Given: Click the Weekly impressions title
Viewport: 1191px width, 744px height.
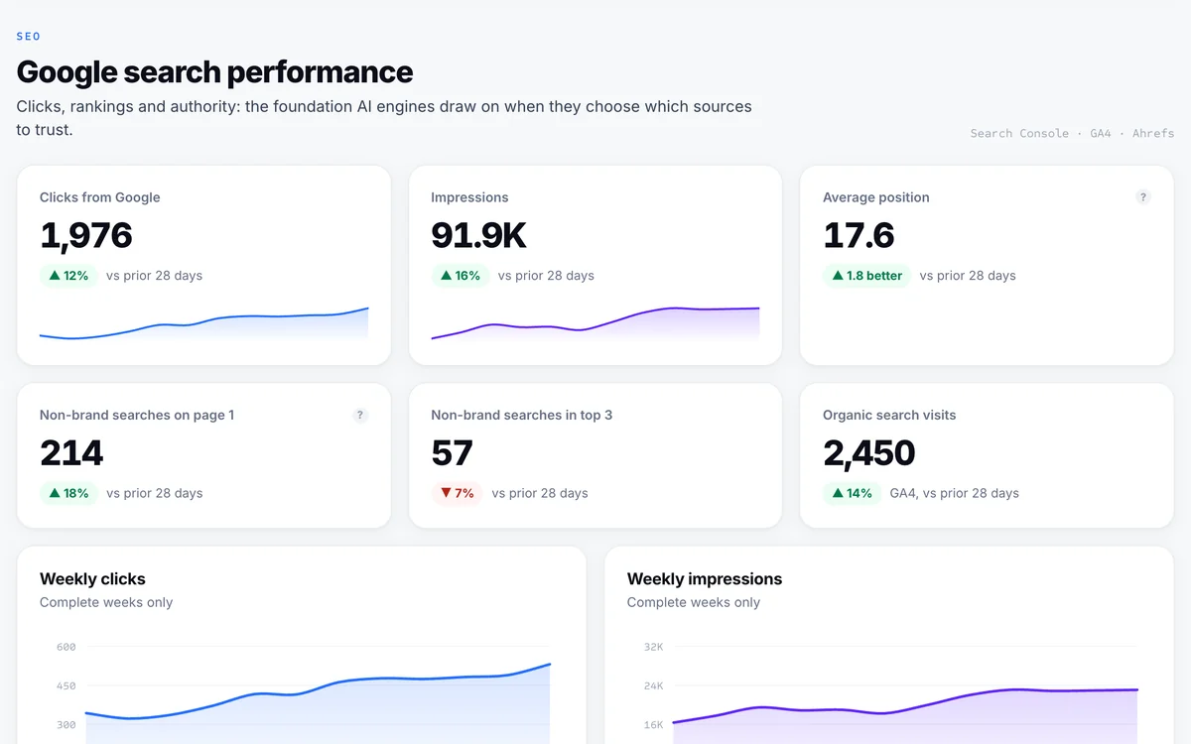Looking at the screenshot, I should point(705,579).
